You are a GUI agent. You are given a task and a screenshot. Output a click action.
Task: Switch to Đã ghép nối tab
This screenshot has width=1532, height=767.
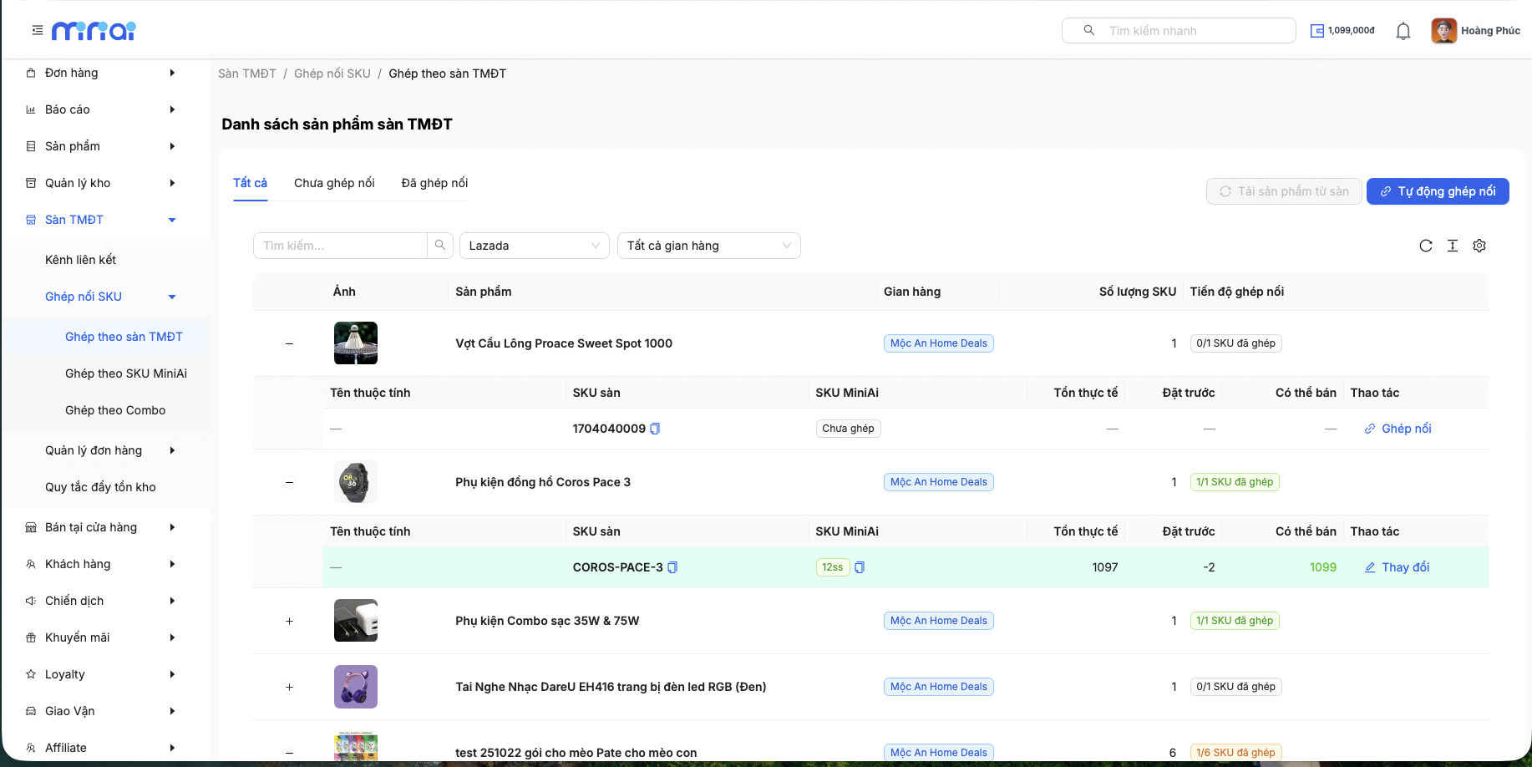click(x=434, y=183)
